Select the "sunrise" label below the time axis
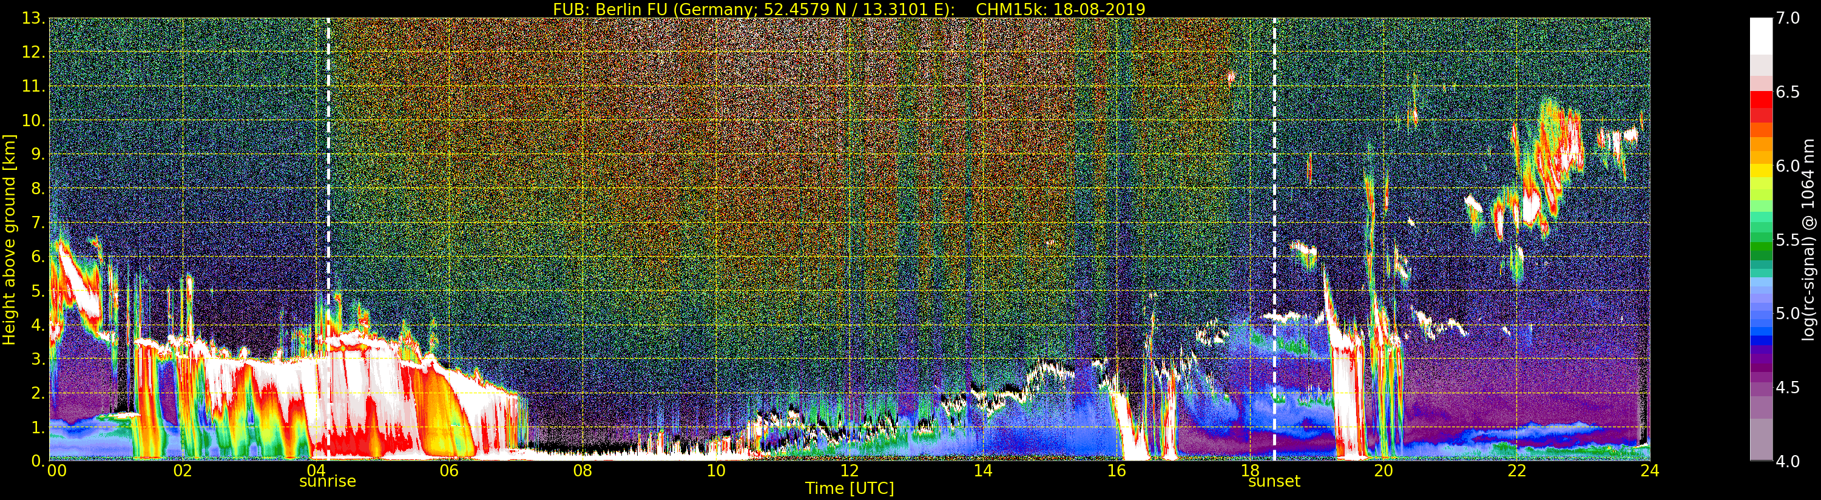 (328, 482)
